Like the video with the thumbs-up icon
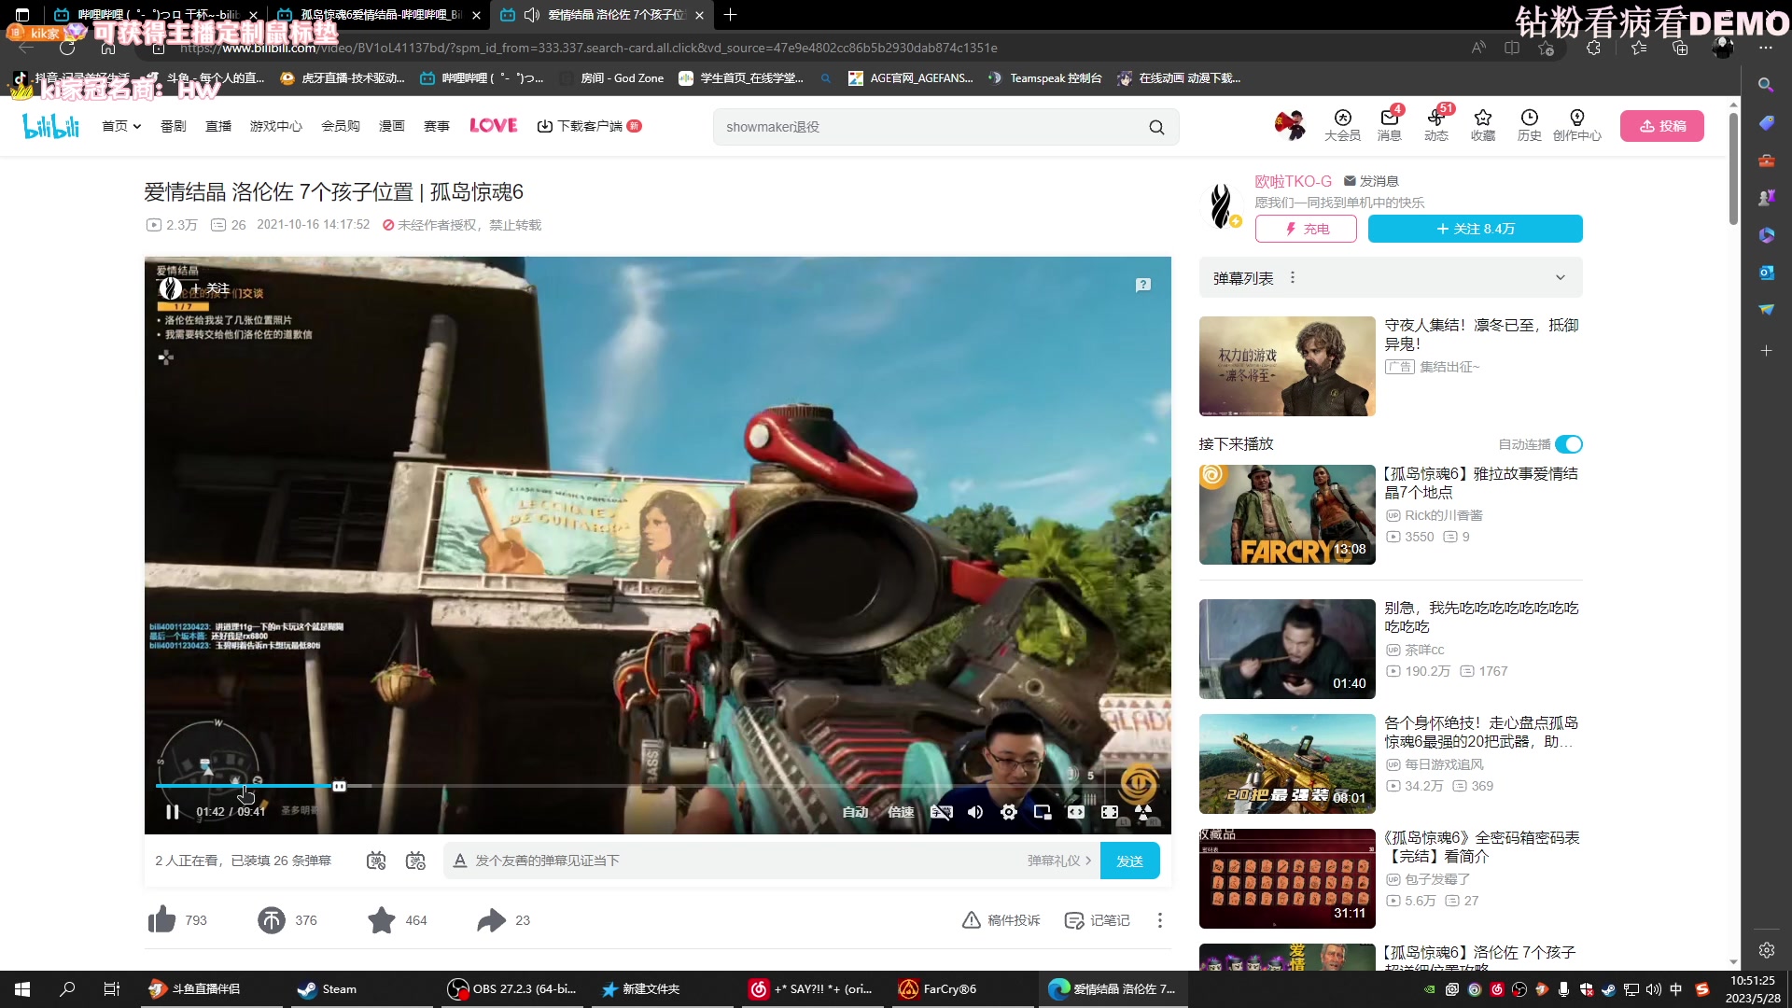This screenshot has width=1792, height=1008. click(x=161, y=920)
